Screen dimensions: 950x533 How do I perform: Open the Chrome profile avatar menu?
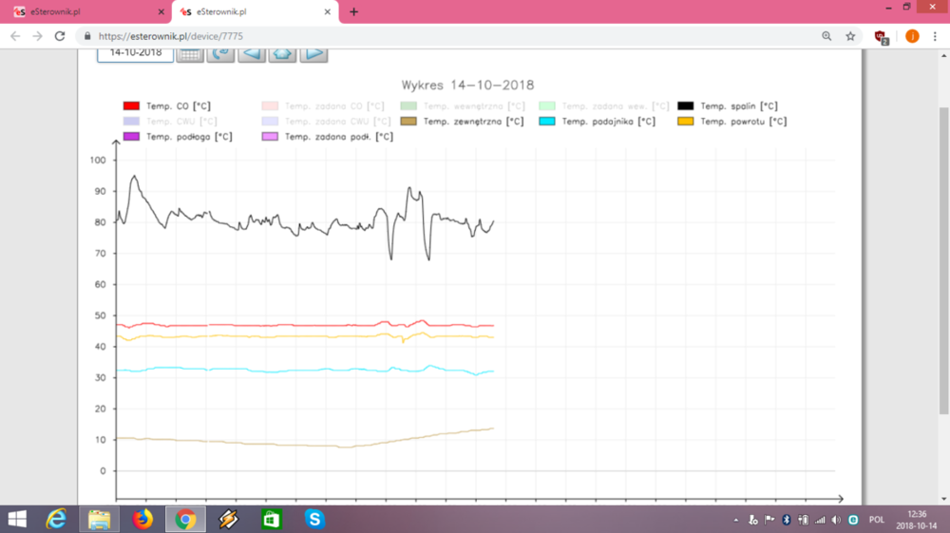(x=912, y=36)
